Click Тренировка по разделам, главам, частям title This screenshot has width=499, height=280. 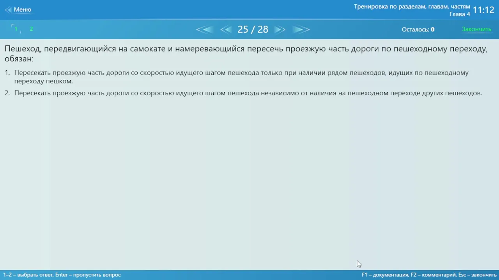412,7
